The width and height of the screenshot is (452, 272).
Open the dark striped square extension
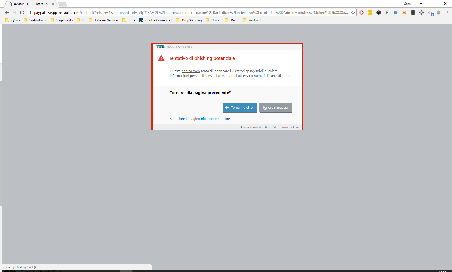coord(413,13)
